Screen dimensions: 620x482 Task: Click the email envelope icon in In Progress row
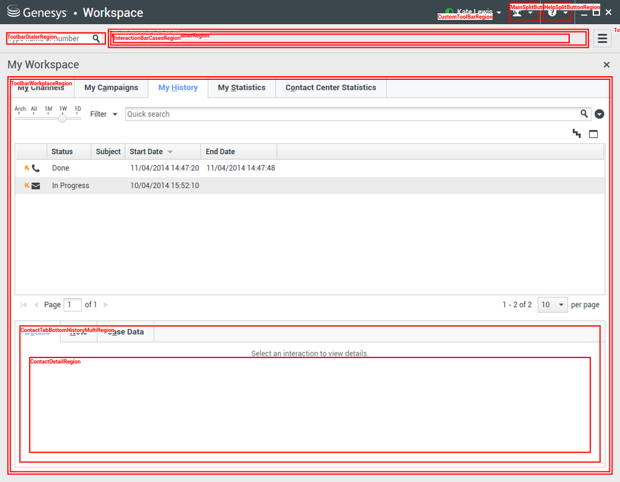[x=35, y=186]
